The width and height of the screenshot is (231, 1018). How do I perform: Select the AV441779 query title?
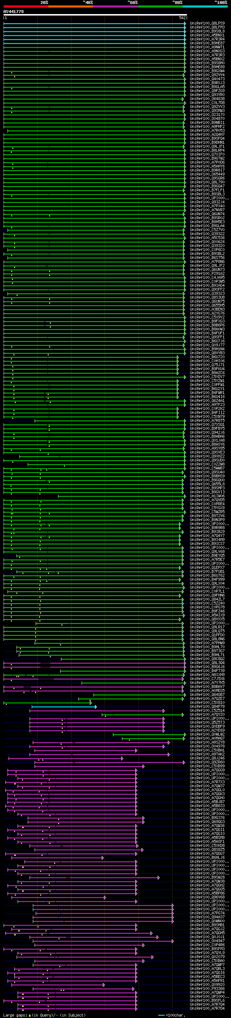click(13, 12)
